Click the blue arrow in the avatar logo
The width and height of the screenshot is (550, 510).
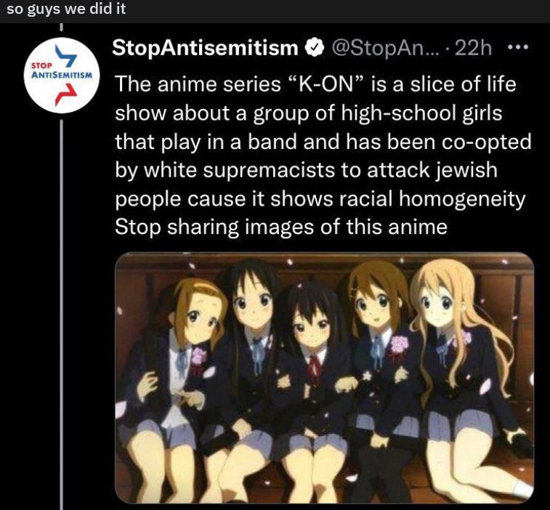(x=66, y=57)
